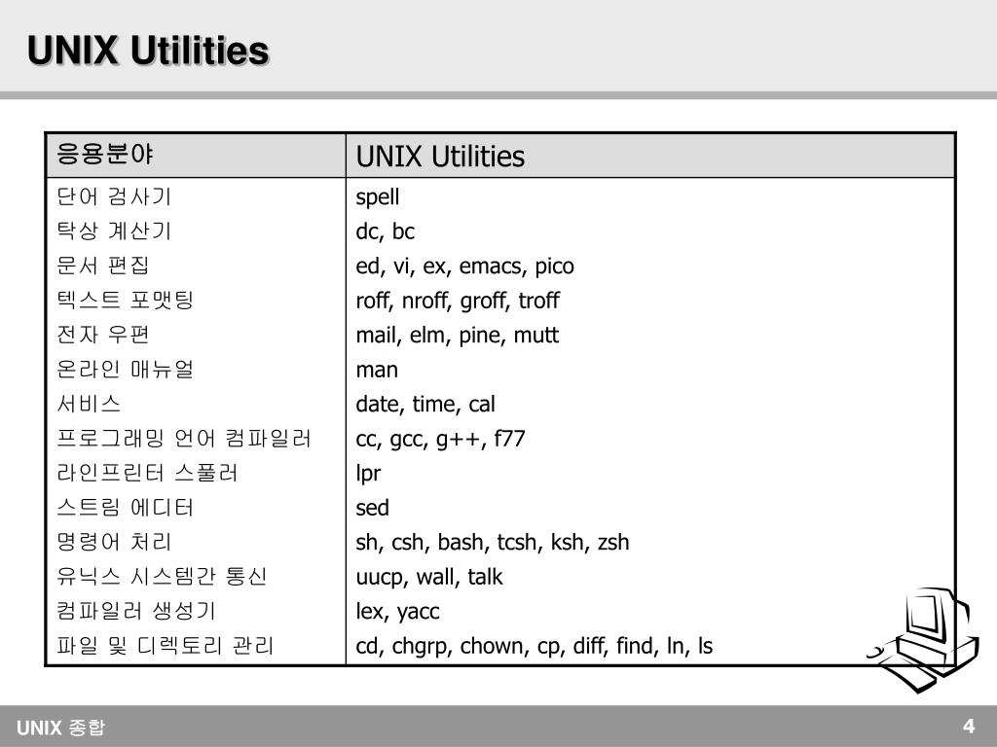Click 'sh, csh, bash, tcsh, ksh, zsh' text

pyautogui.click(x=493, y=543)
